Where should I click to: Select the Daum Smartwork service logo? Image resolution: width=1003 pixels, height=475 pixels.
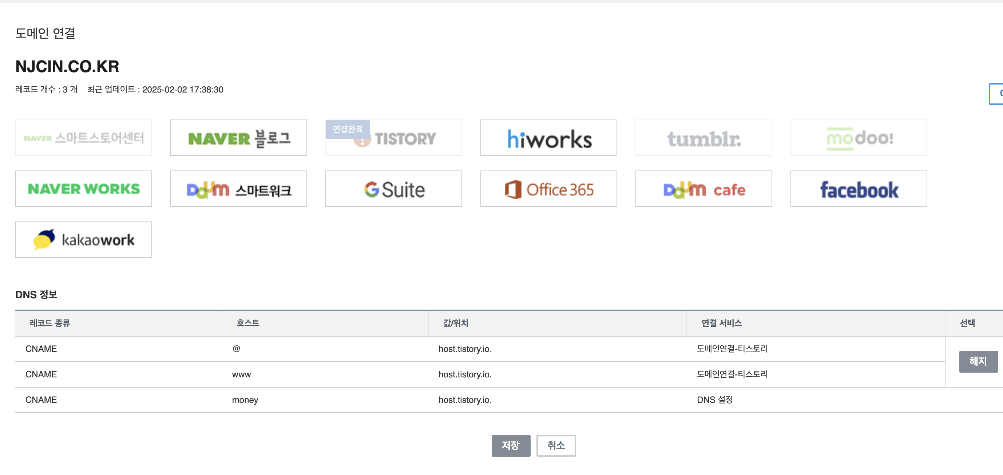(238, 189)
